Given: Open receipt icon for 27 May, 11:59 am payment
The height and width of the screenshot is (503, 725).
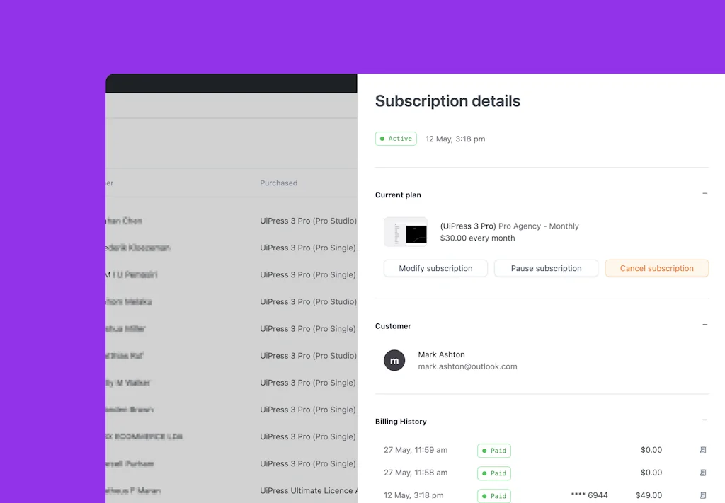Looking at the screenshot, I should (702, 450).
